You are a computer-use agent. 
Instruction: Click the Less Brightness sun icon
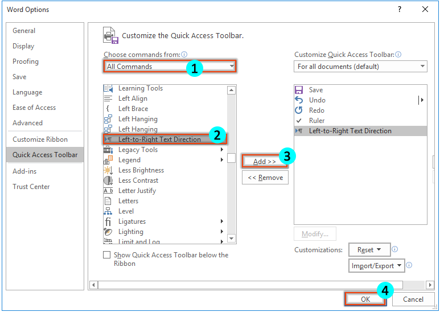pos(108,170)
